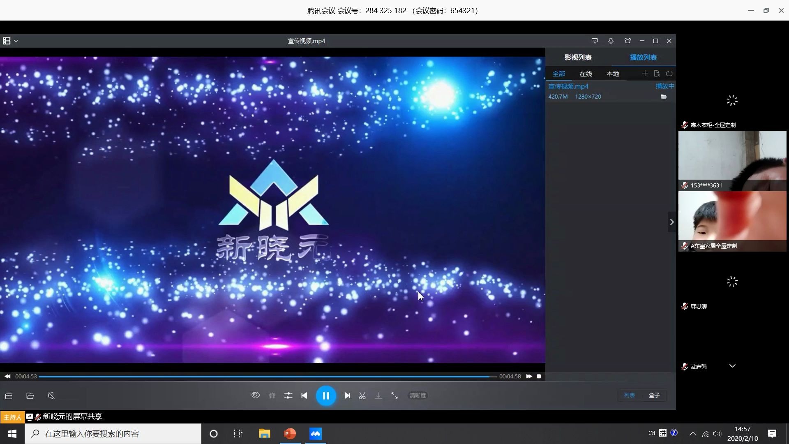Toggle mute speaker icon in player

point(51,395)
